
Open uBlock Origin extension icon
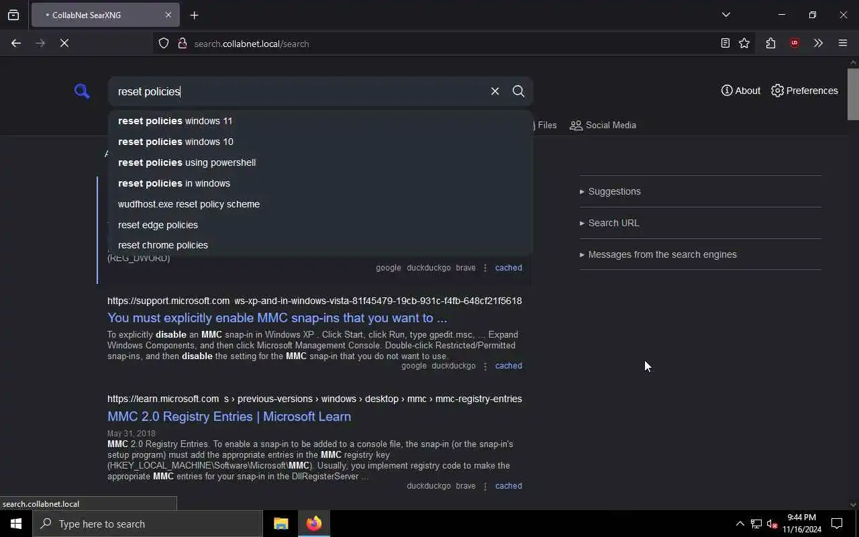click(795, 43)
